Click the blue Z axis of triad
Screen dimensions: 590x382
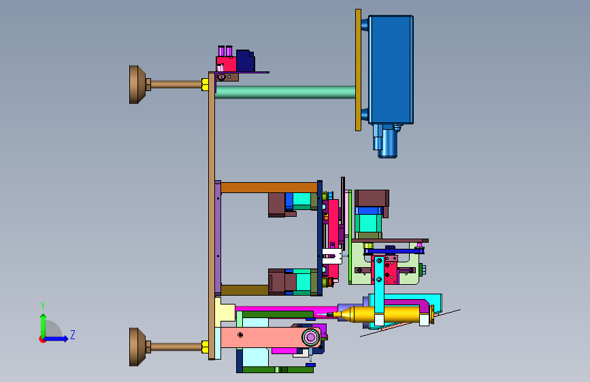pyautogui.click(x=56, y=338)
